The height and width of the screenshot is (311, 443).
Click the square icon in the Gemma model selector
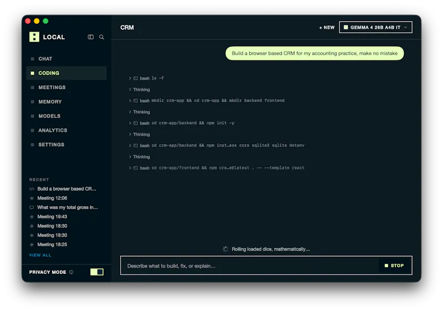click(x=346, y=27)
